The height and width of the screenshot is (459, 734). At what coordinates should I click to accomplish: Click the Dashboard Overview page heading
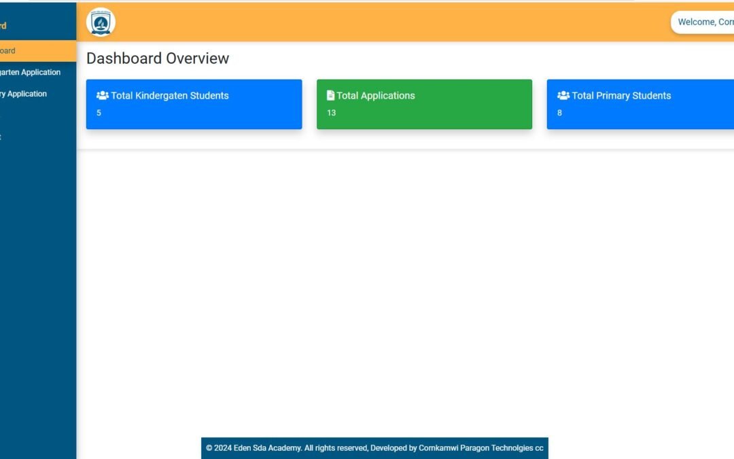pos(158,58)
